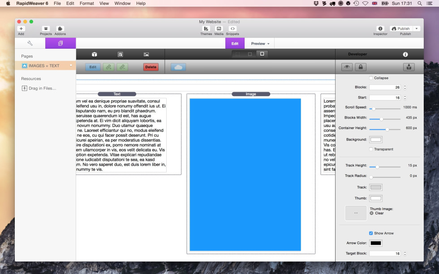The image size is (439, 274).
Task: Click the Track Height slider
Action: [x=385, y=167]
